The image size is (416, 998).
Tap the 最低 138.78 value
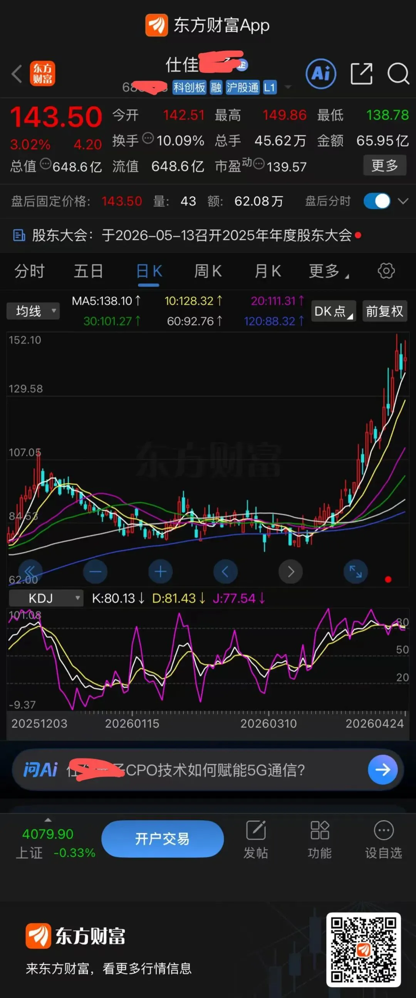click(387, 115)
